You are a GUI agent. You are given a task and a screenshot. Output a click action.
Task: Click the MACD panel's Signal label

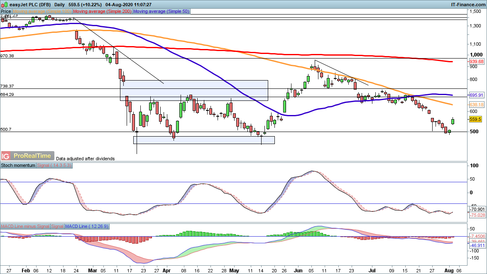pos(57,226)
